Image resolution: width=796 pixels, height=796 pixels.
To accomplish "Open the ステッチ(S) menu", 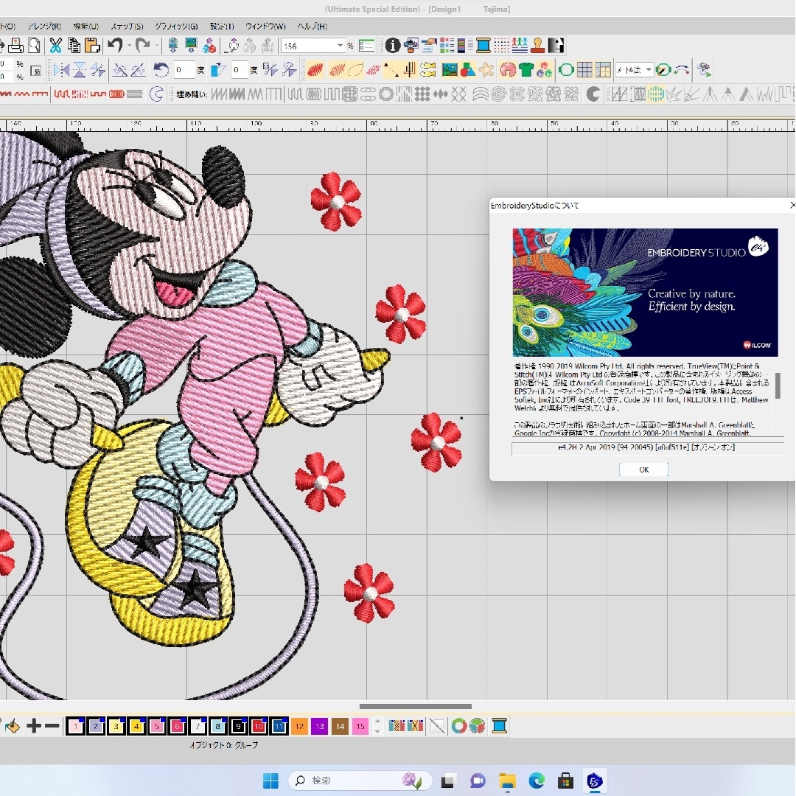I will 127,27.
